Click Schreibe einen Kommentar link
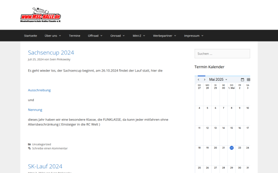 [50, 148]
